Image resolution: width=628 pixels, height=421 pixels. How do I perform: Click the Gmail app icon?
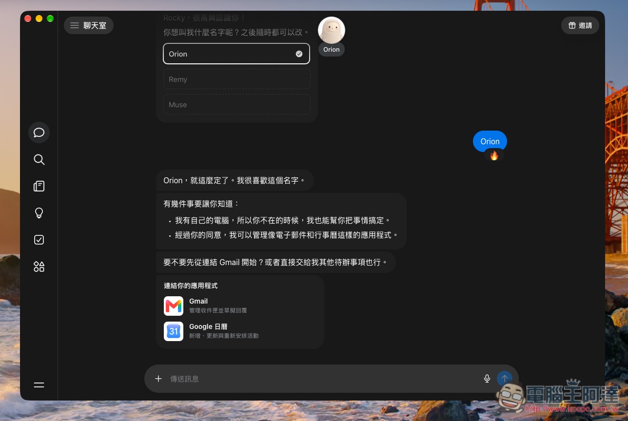pos(174,306)
